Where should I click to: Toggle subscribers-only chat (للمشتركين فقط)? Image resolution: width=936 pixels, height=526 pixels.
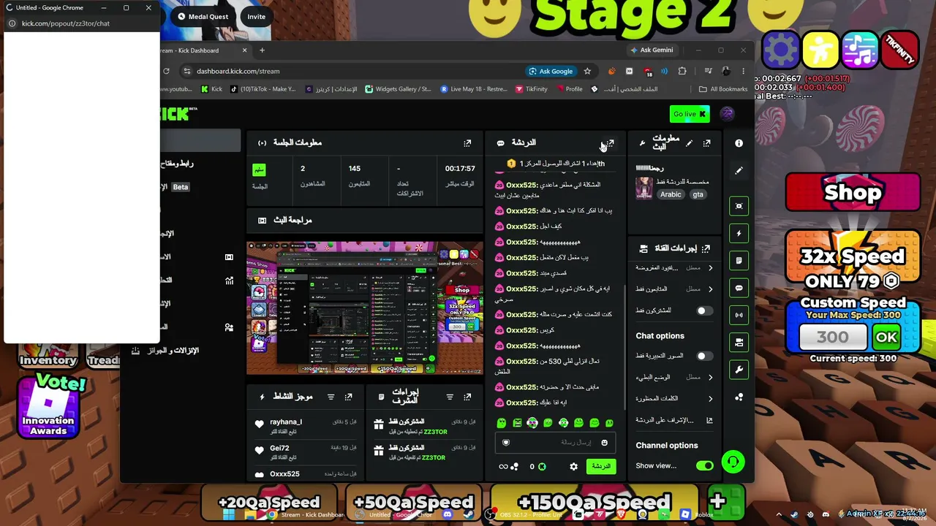(x=703, y=310)
